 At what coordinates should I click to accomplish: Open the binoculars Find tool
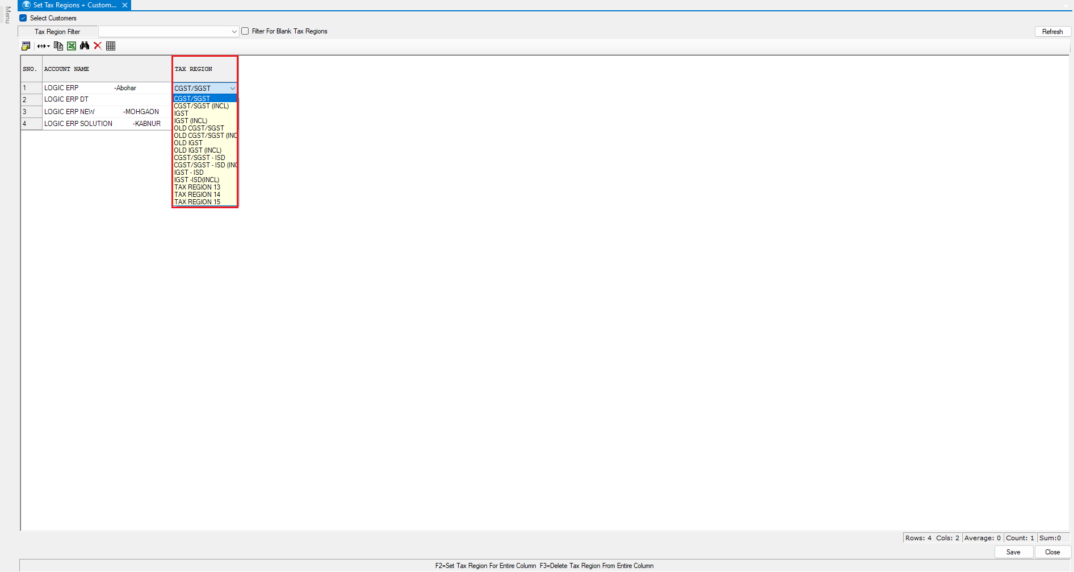point(85,46)
